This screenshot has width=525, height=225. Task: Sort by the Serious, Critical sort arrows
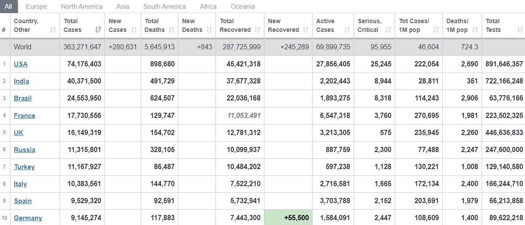[x=388, y=30]
